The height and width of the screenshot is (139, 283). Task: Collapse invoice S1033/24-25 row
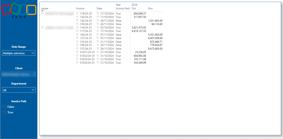pos(77,59)
